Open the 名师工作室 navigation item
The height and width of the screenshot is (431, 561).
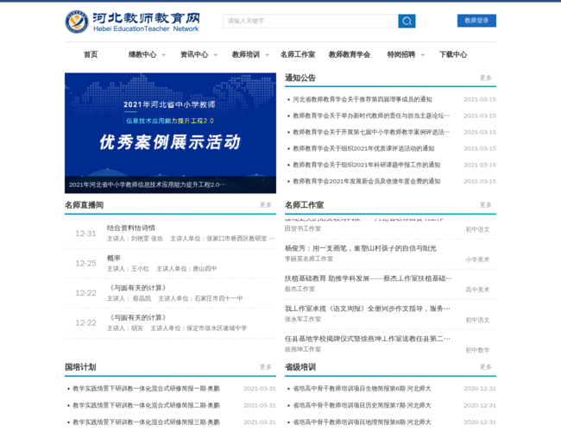click(x=298, y=54)
